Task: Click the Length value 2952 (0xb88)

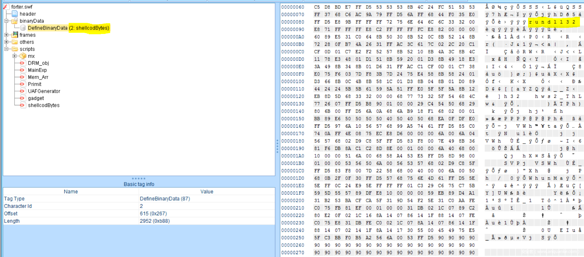Action: tap(155, 221)
